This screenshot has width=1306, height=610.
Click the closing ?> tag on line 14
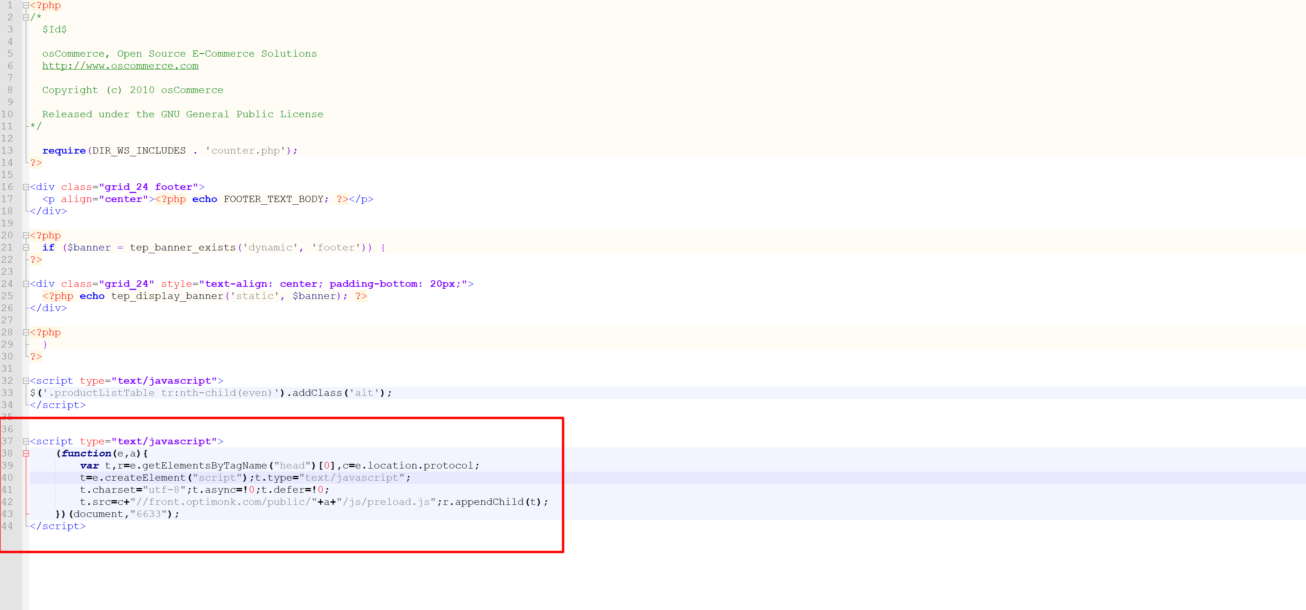(x=36, y=163)
